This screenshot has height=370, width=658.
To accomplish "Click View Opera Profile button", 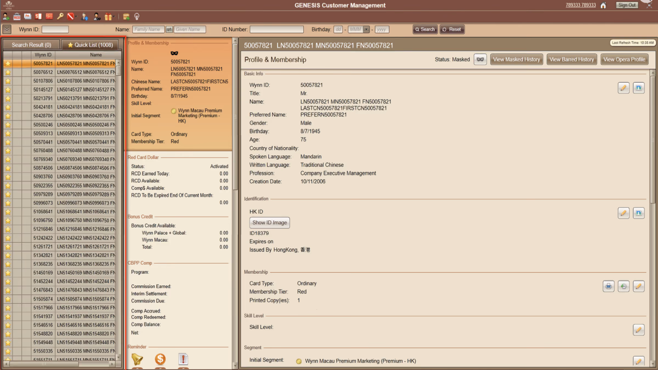I will (x=624, y=59).
